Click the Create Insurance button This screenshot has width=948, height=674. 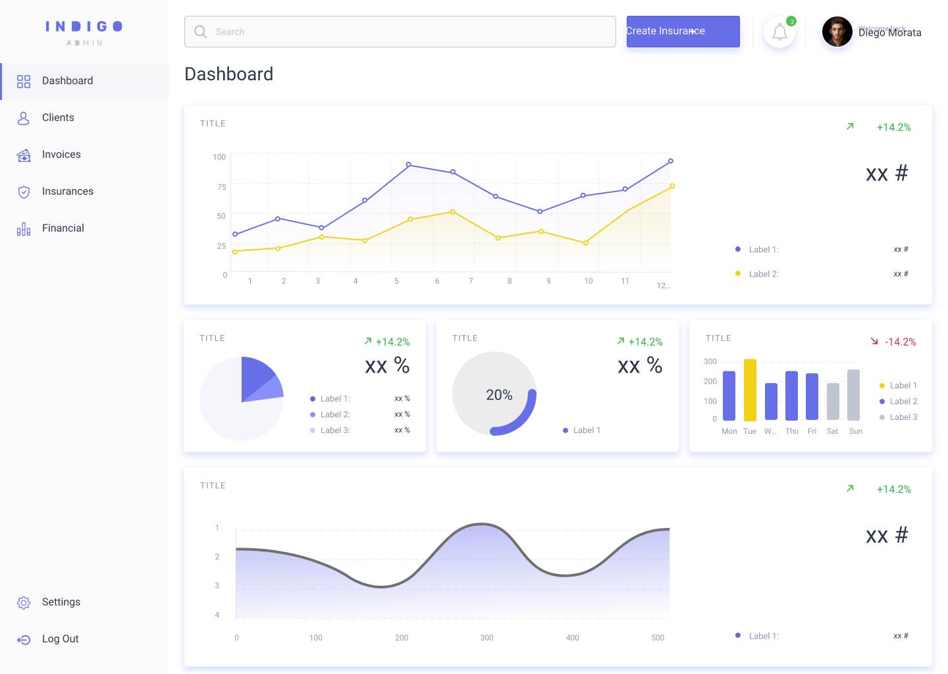pyautogui.click(x=683, y=32)
